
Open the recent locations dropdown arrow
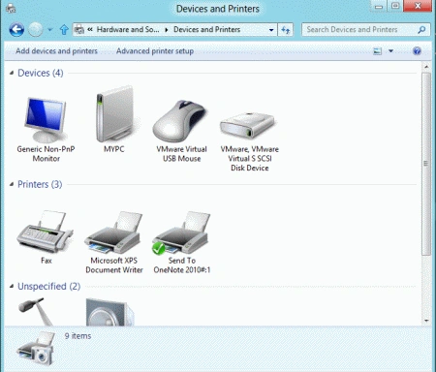click(x=49, y=30)
